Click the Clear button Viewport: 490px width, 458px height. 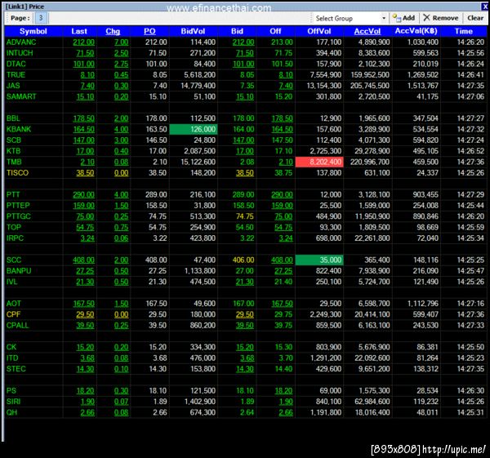click(475, 18)
